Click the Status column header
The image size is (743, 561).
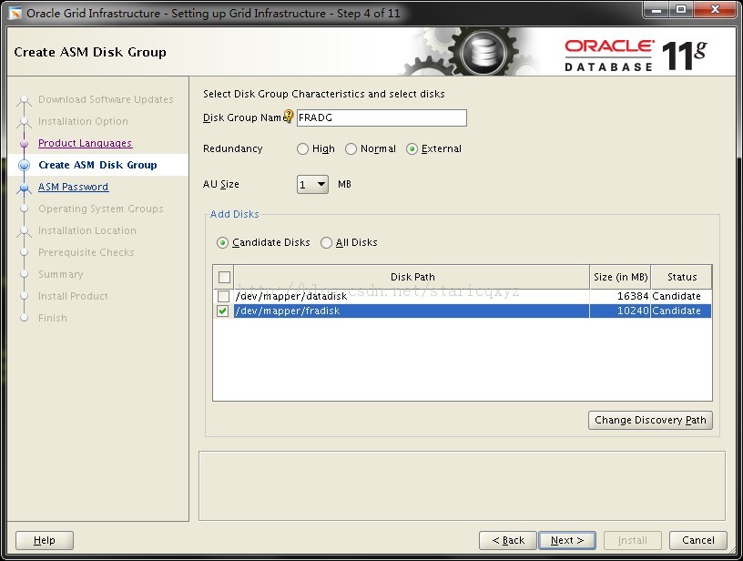point(682,277)
